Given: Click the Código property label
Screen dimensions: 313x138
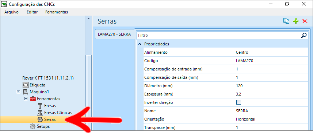Looking at the screenshot, I should 151,61.
